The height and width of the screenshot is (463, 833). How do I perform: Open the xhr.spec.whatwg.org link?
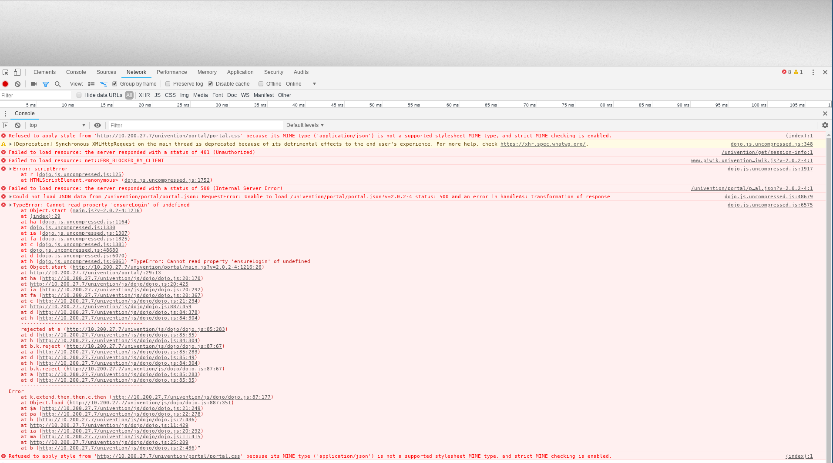(x=542, y=144)
